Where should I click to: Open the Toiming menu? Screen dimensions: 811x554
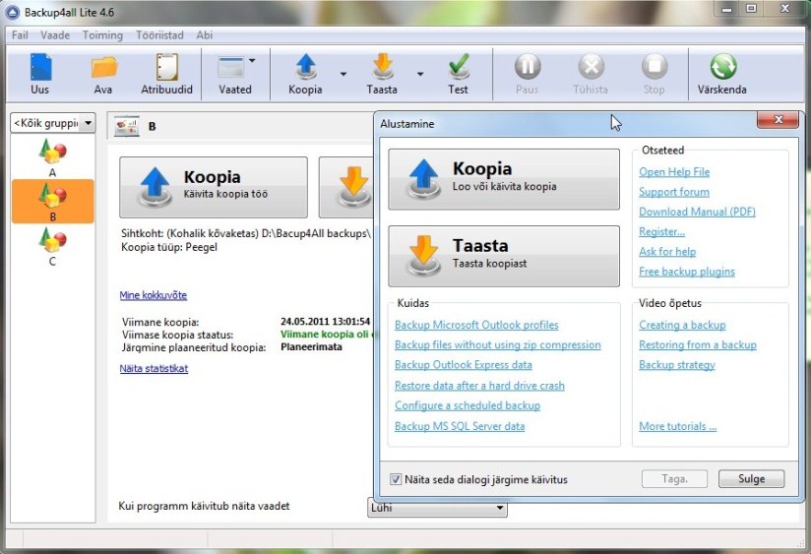pos(102,35)
